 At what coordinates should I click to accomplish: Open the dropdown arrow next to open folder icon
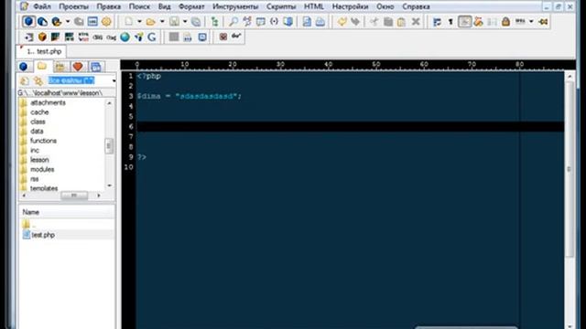[x=162, y=22]
